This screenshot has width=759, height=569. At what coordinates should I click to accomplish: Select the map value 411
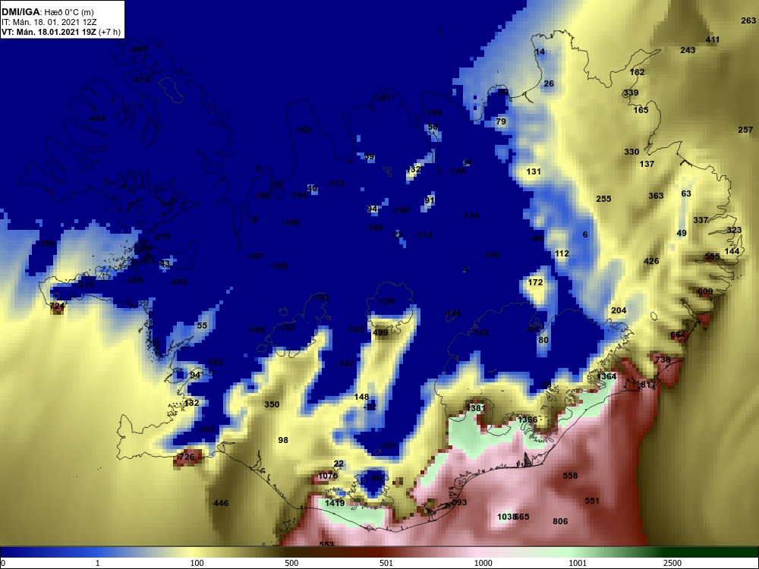713,39
